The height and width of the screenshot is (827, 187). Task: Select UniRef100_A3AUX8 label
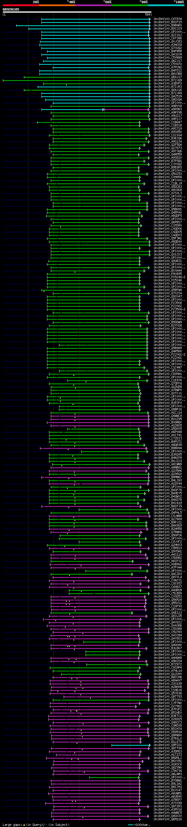point(167,45)
